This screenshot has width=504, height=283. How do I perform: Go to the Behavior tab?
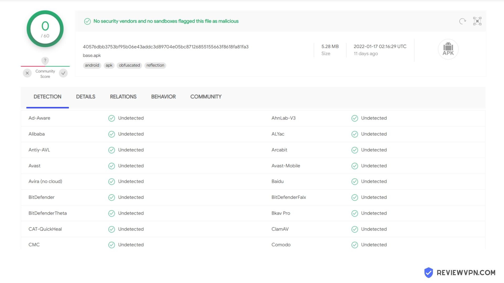coord(163,97)
